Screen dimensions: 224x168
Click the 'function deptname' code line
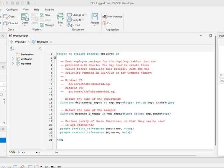click(117, 102)
